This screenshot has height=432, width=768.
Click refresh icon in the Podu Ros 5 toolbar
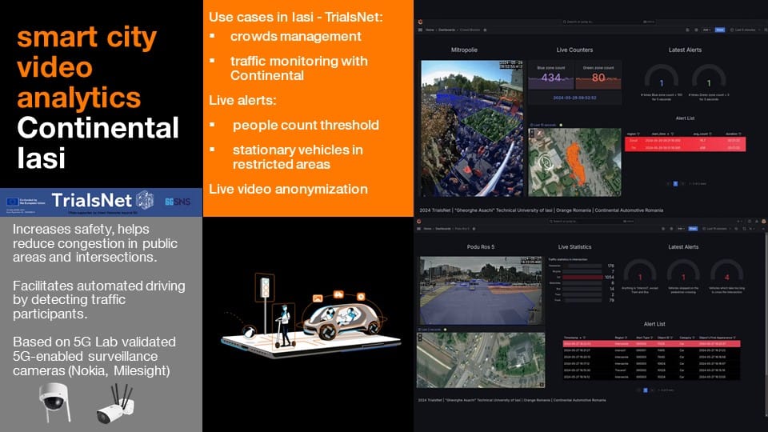[744, 229]
